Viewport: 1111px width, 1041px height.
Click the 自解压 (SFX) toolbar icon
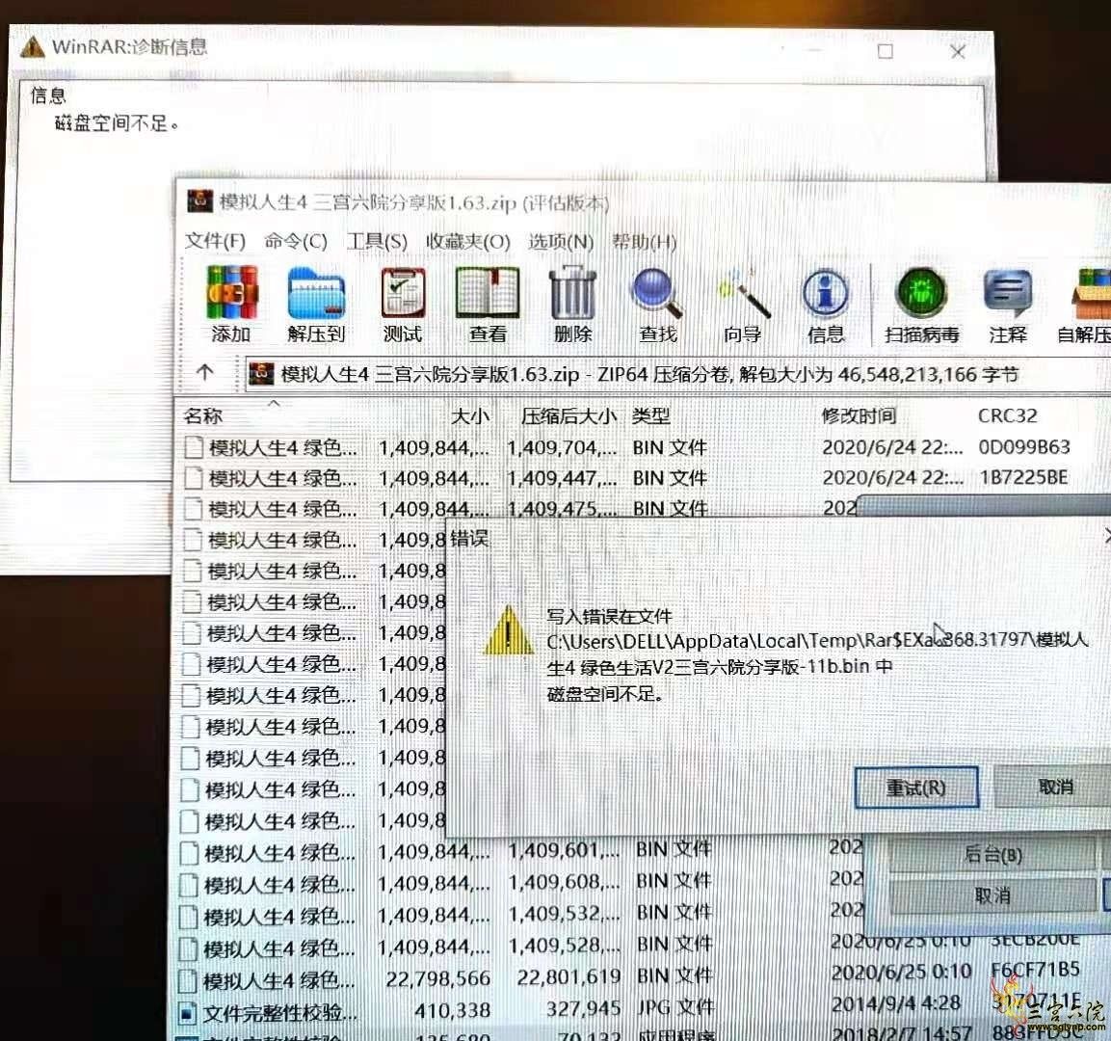tap(1093, 294)
